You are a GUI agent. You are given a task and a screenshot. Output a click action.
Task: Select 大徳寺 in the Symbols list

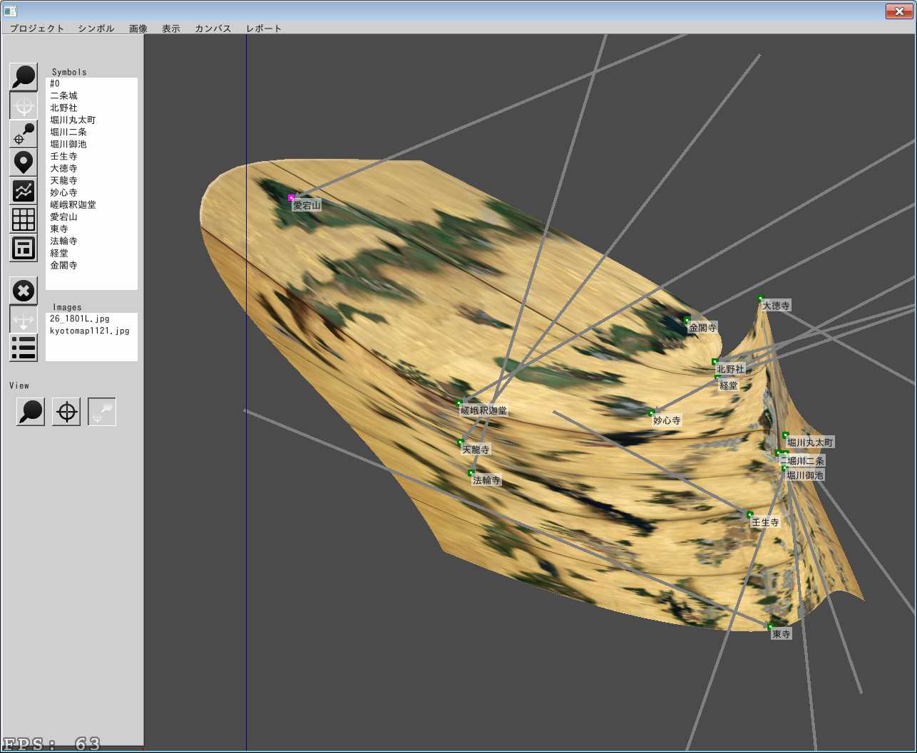click(x=91, y=168)
